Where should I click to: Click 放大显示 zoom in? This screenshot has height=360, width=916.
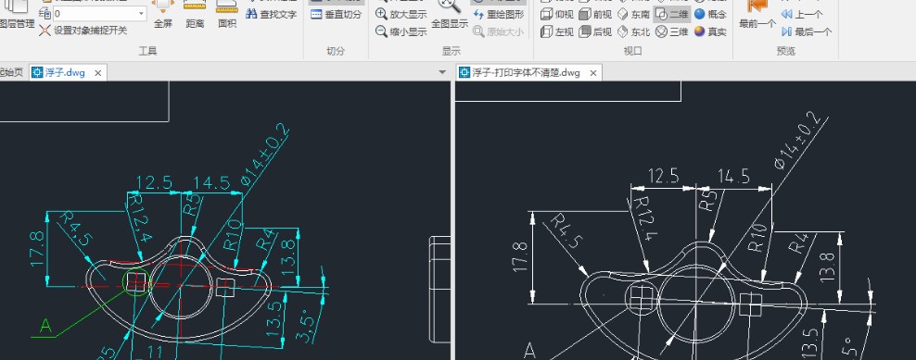401,15
